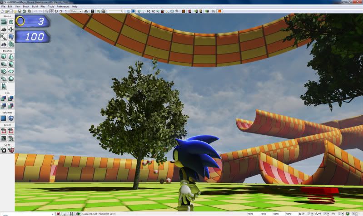The image size is (363, 216).
Task: Apply CSG Add to the level
Action: pos(4,98)
